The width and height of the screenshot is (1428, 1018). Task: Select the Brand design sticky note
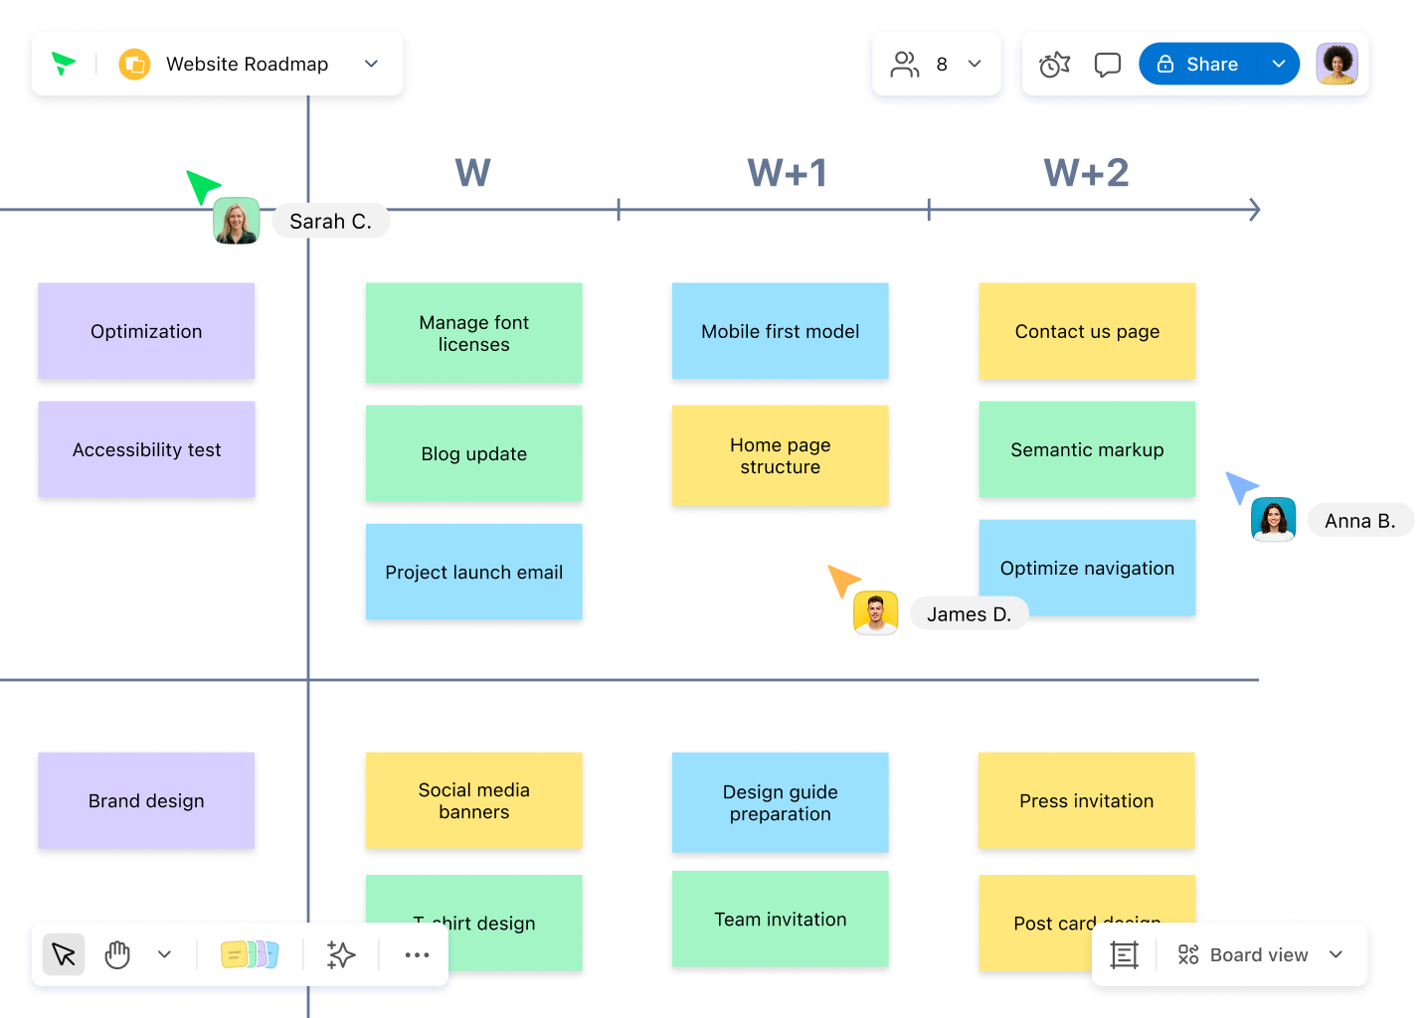tap(146, 800)
